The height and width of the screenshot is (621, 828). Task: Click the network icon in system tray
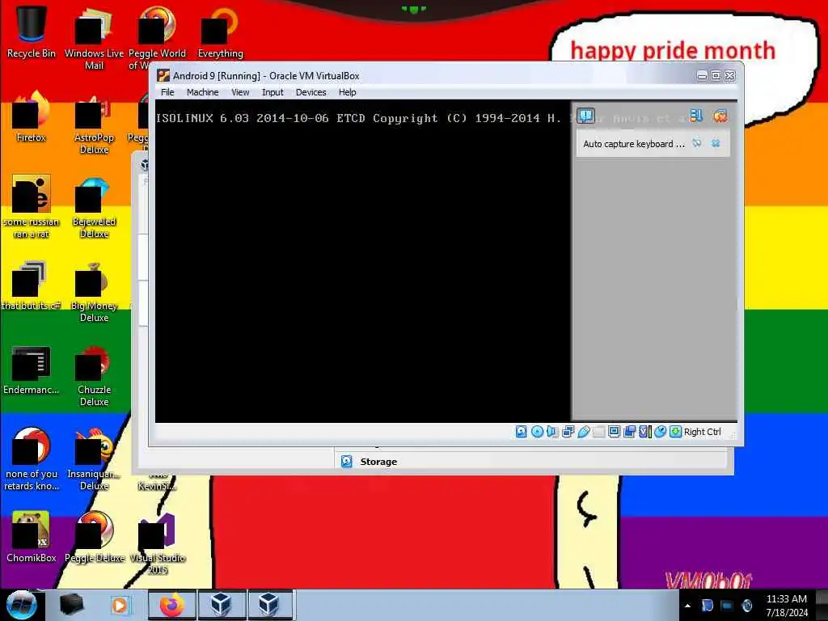[x=727, y=605]
